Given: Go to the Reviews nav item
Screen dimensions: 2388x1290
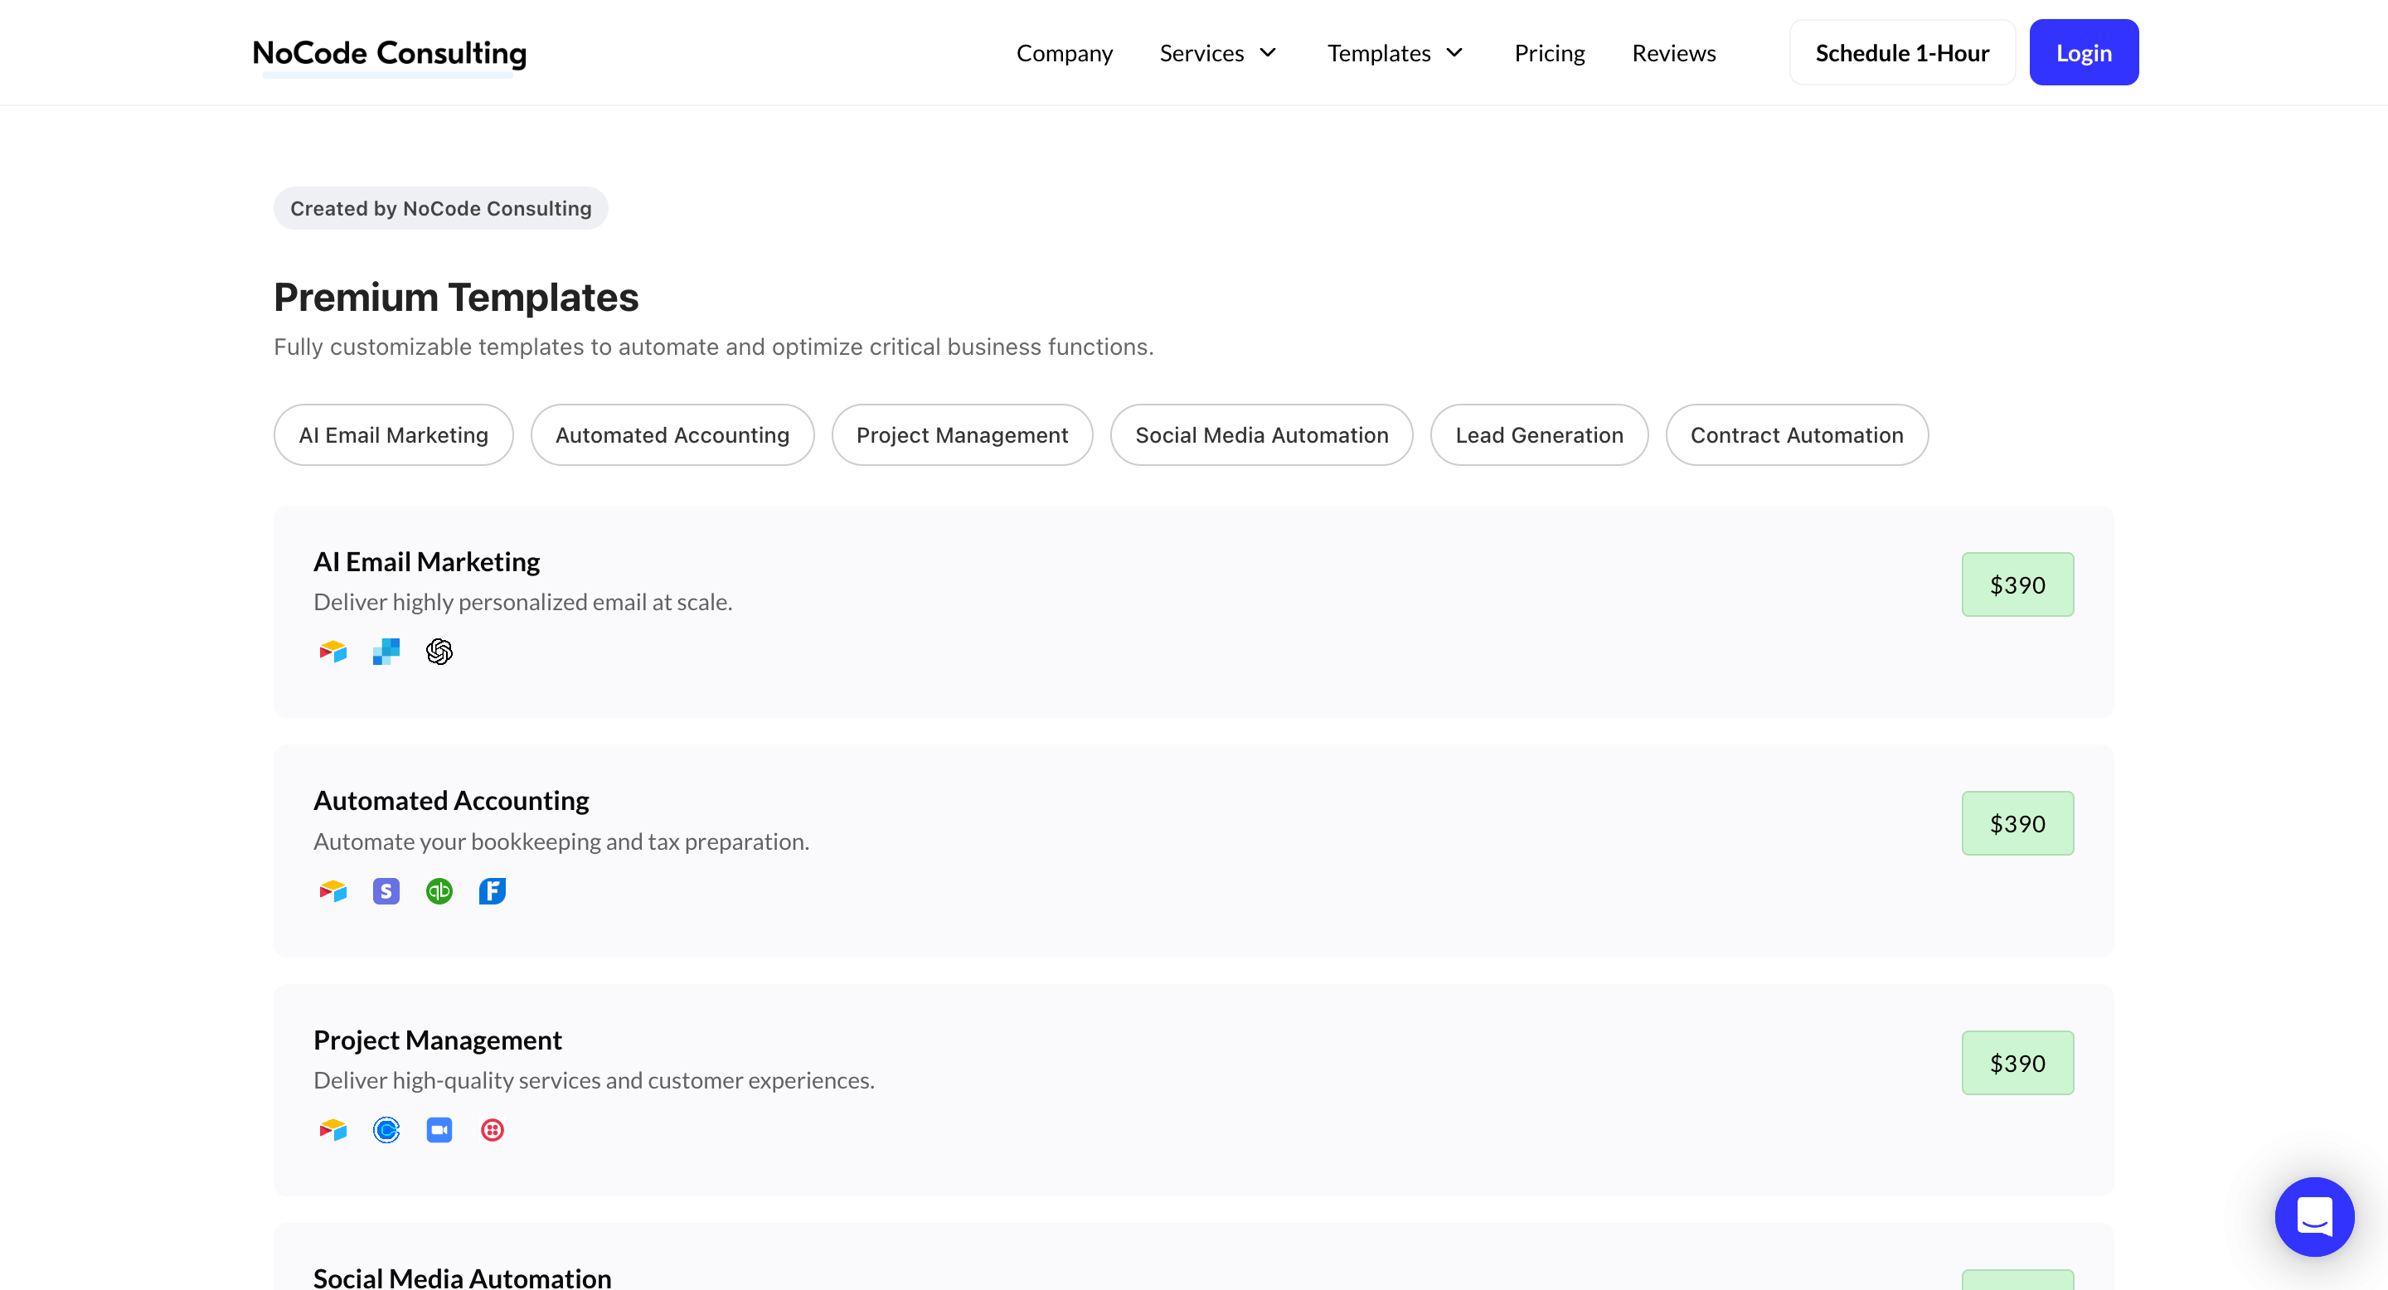Looking at the screenshot, I should click(x=1673, y=53).
